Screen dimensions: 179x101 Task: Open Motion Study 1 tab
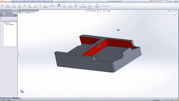click(16, 98)
